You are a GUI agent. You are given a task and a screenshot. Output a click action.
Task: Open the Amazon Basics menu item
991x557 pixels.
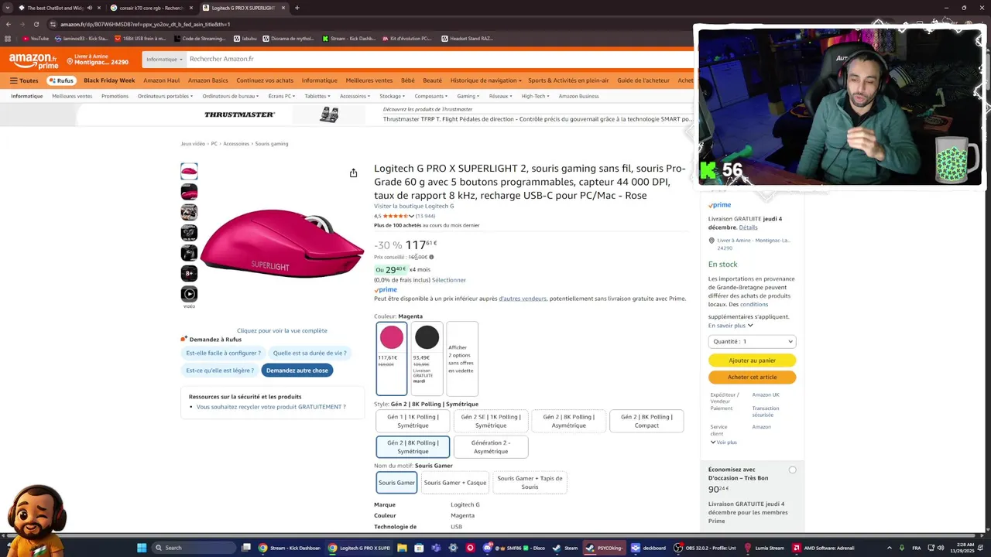point(207,80)
